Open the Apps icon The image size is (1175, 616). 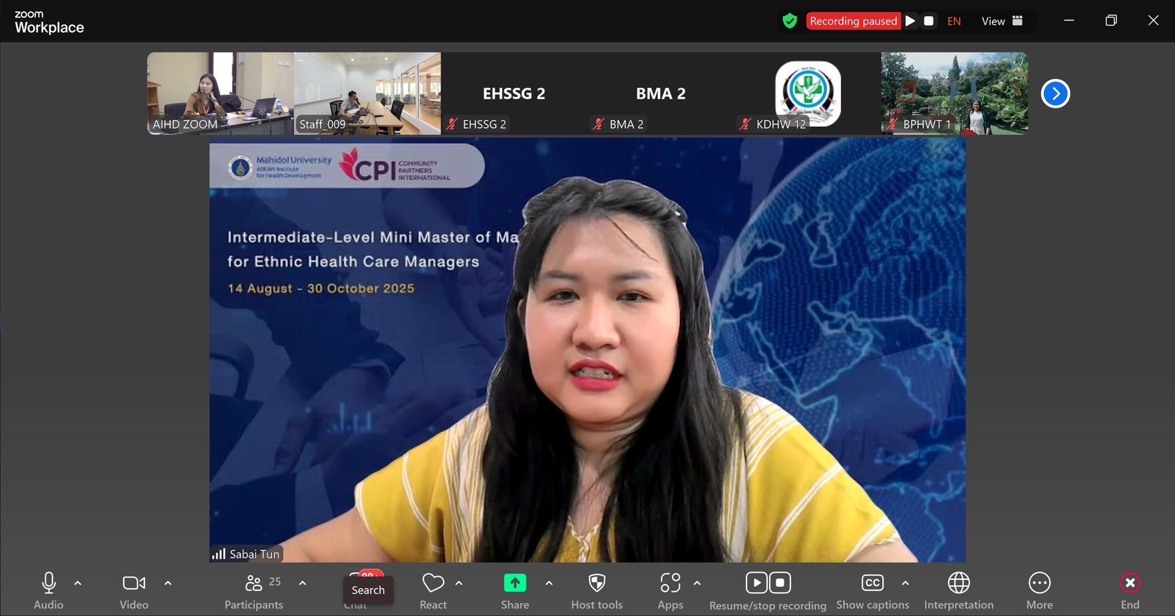click(x=670, y=583)
